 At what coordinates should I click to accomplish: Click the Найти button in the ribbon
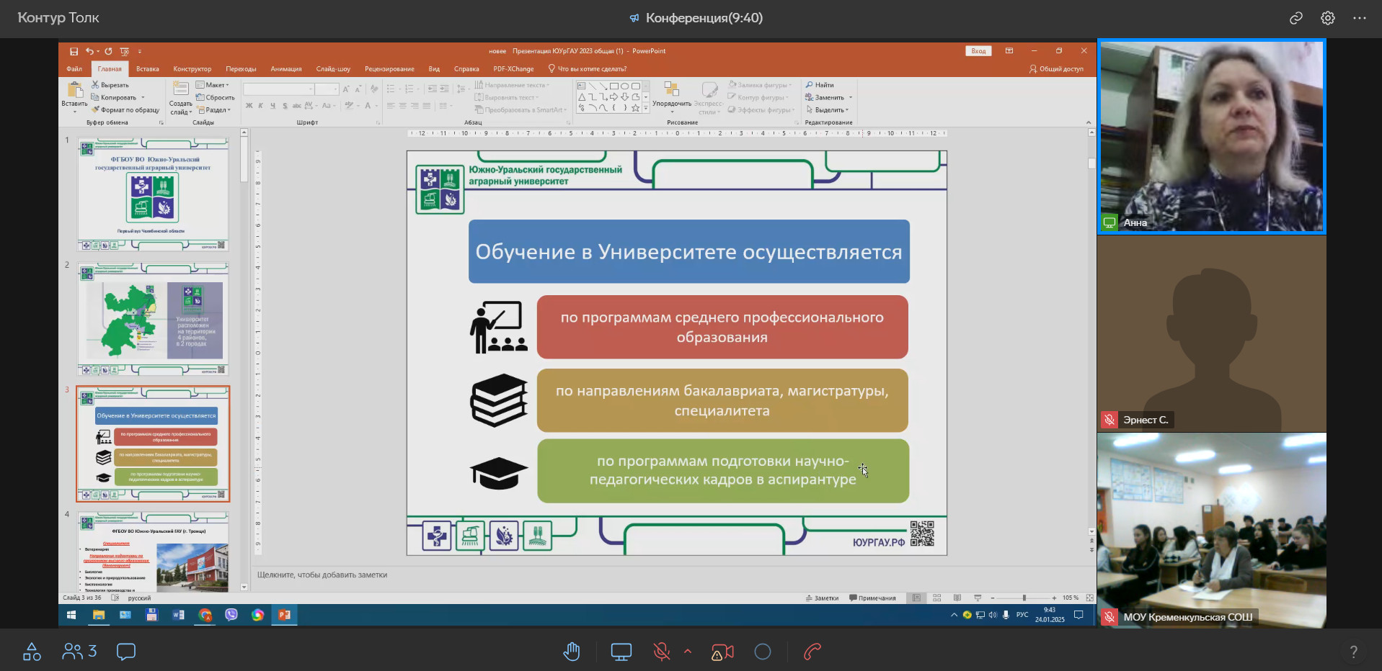[x=820, y=85]
